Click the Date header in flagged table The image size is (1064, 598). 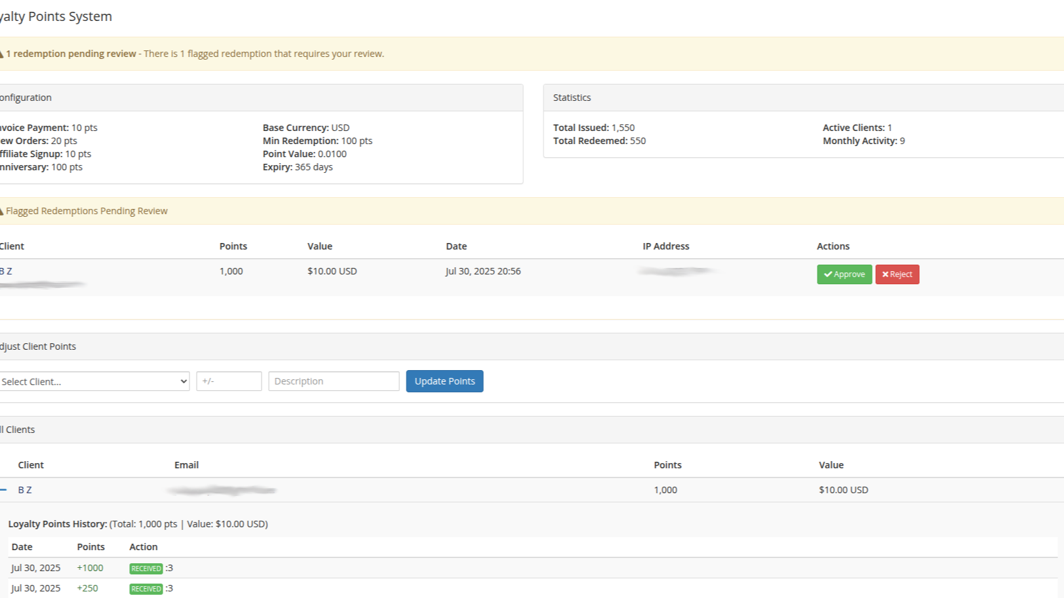point(456,246)
